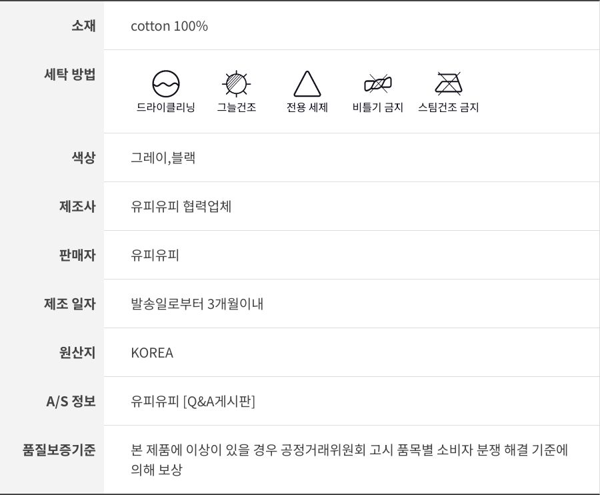The image size is (600, 495).
Task: Select the 드라이클리닝 caption text
Action: click(x=166, y=107)
